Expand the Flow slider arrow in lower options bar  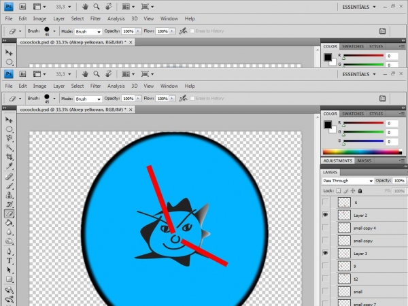[172, 99]
